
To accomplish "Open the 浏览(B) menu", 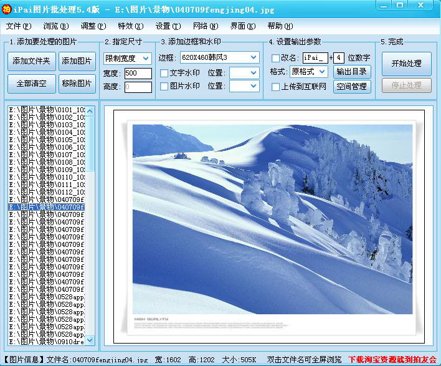I will pyautogui.click(x=55, y=26).
